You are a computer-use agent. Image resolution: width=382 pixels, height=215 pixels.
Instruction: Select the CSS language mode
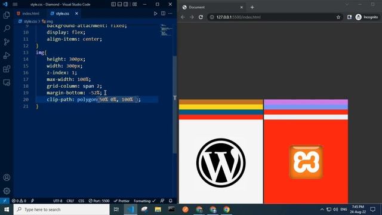tap(81, 201)
